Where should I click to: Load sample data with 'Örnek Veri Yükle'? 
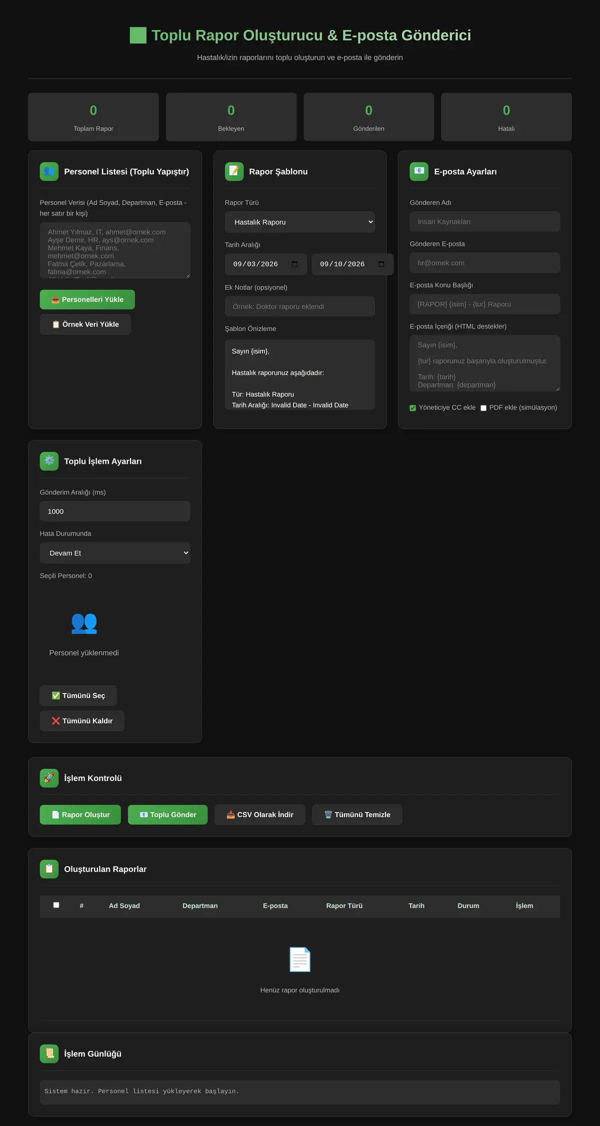click(85, 324)
